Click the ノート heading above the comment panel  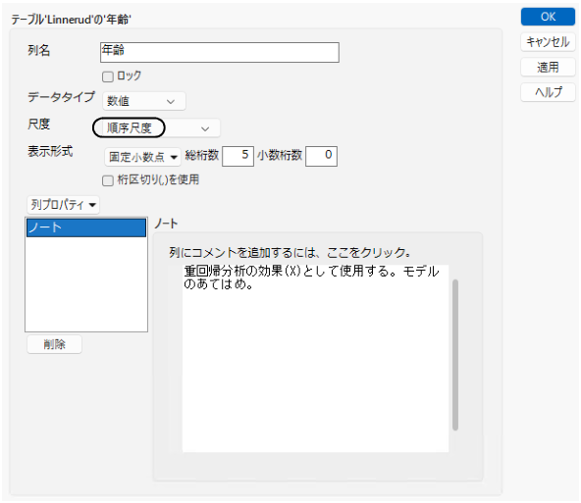point(166,224)
